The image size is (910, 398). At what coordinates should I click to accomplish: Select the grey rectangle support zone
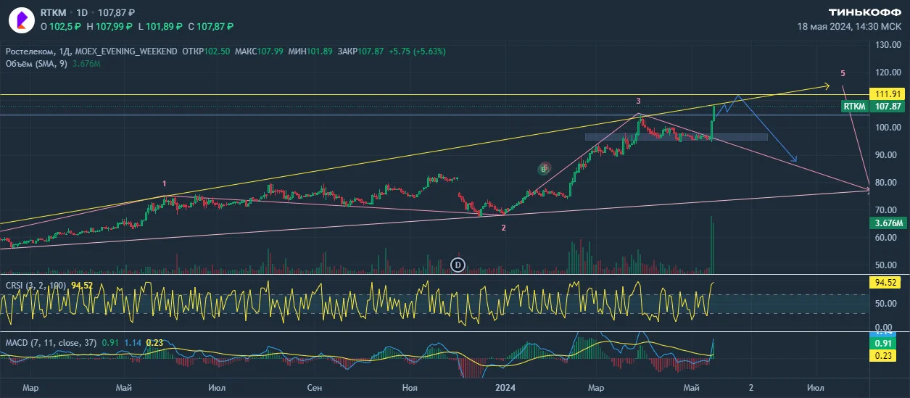[x=676, y=136]
